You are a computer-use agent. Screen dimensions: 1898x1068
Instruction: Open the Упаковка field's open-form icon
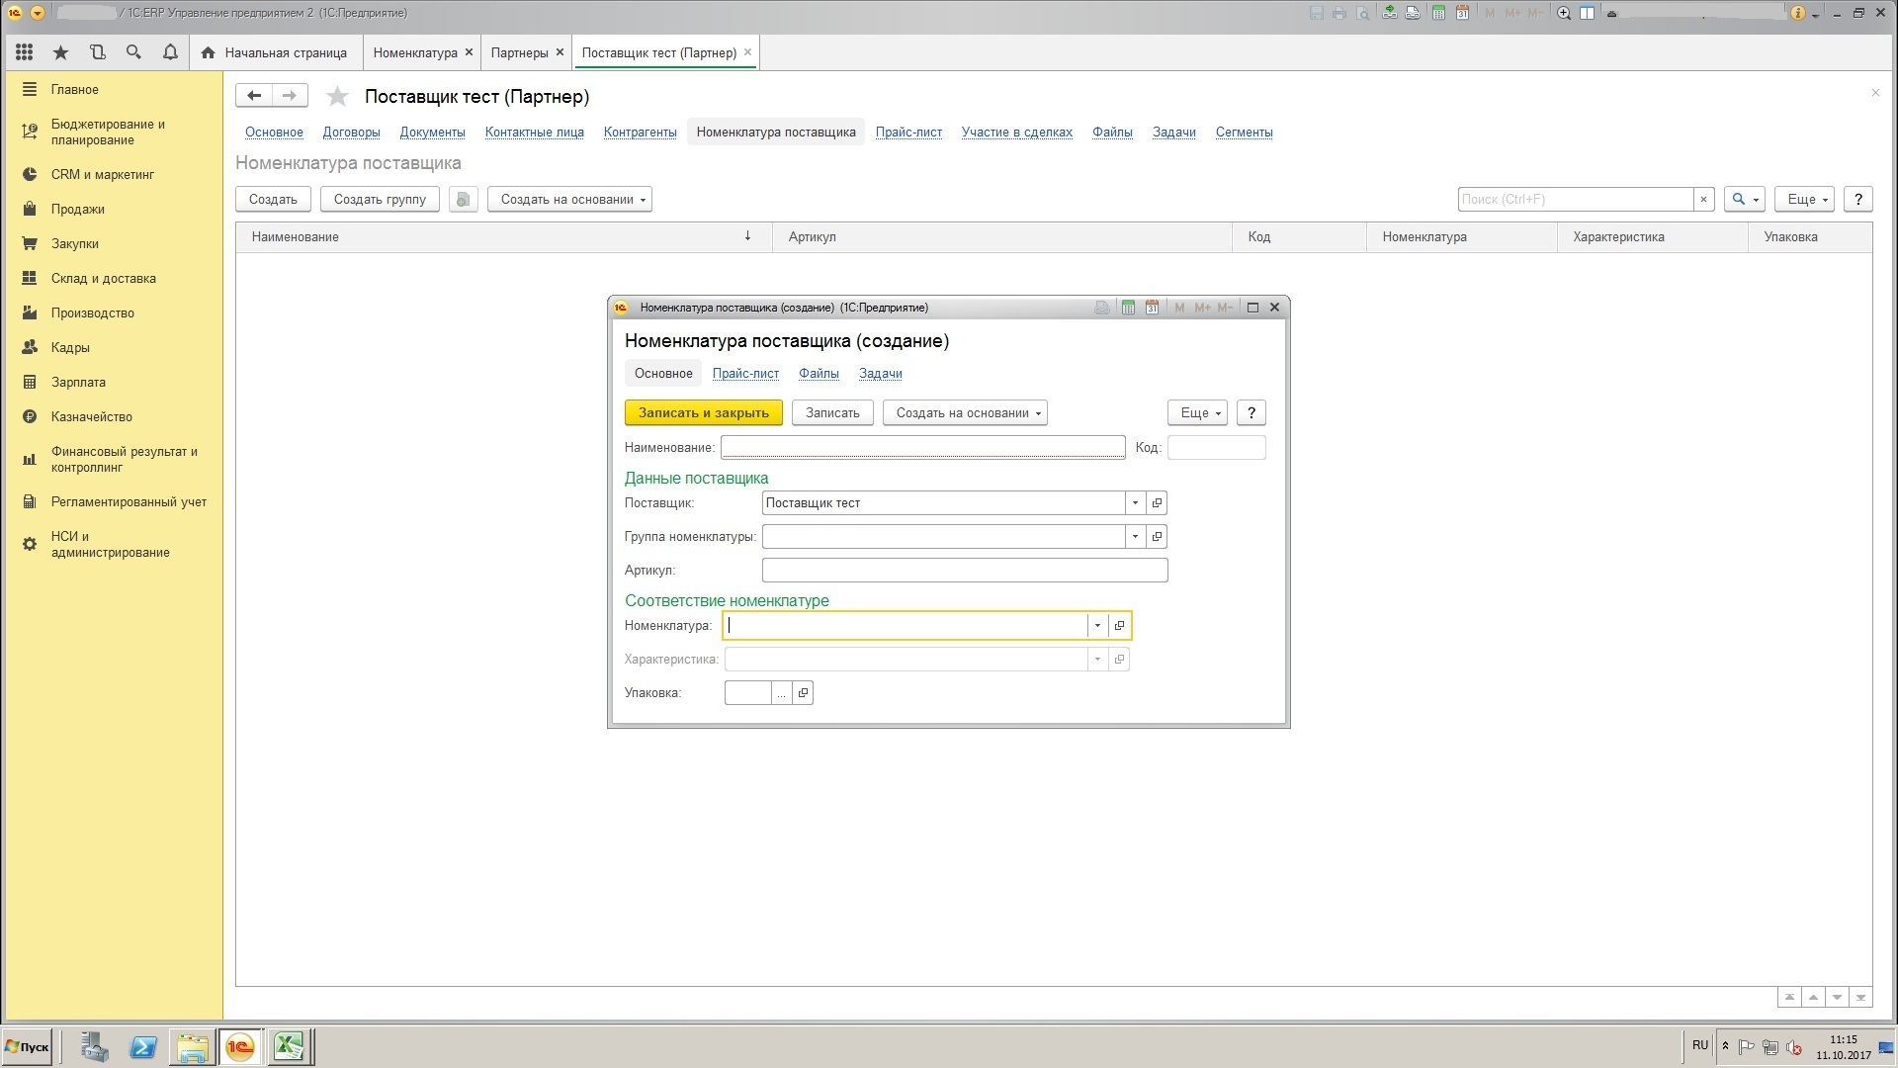tap(803, 693)
